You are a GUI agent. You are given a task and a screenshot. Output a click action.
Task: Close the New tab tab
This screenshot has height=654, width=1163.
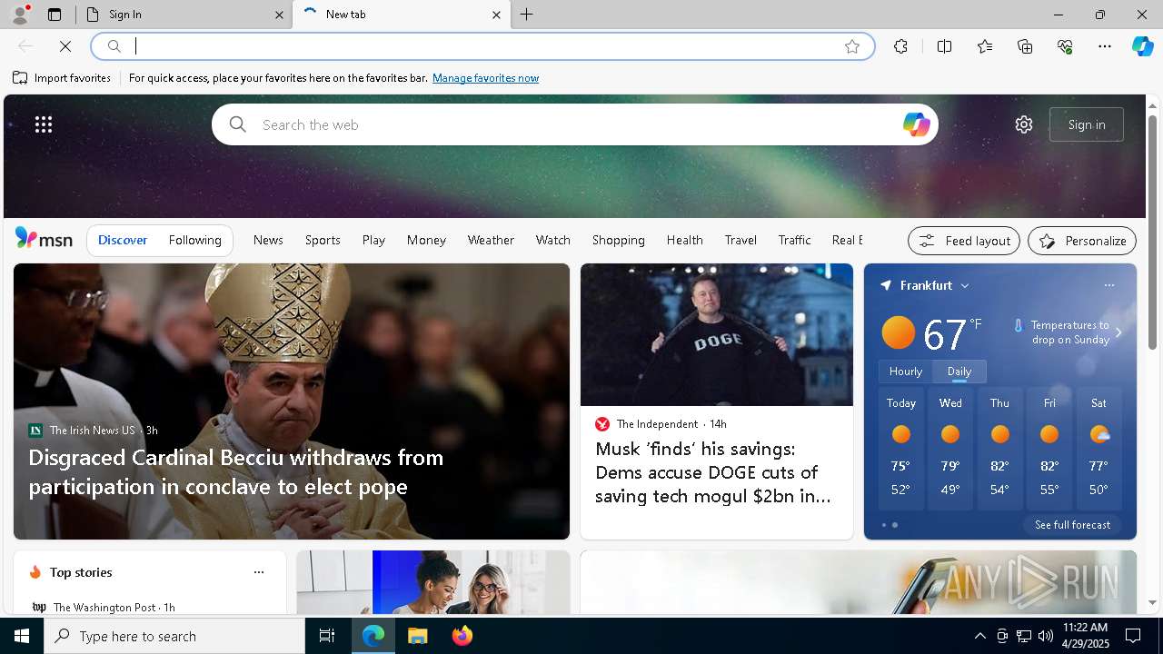coord(496,15)
